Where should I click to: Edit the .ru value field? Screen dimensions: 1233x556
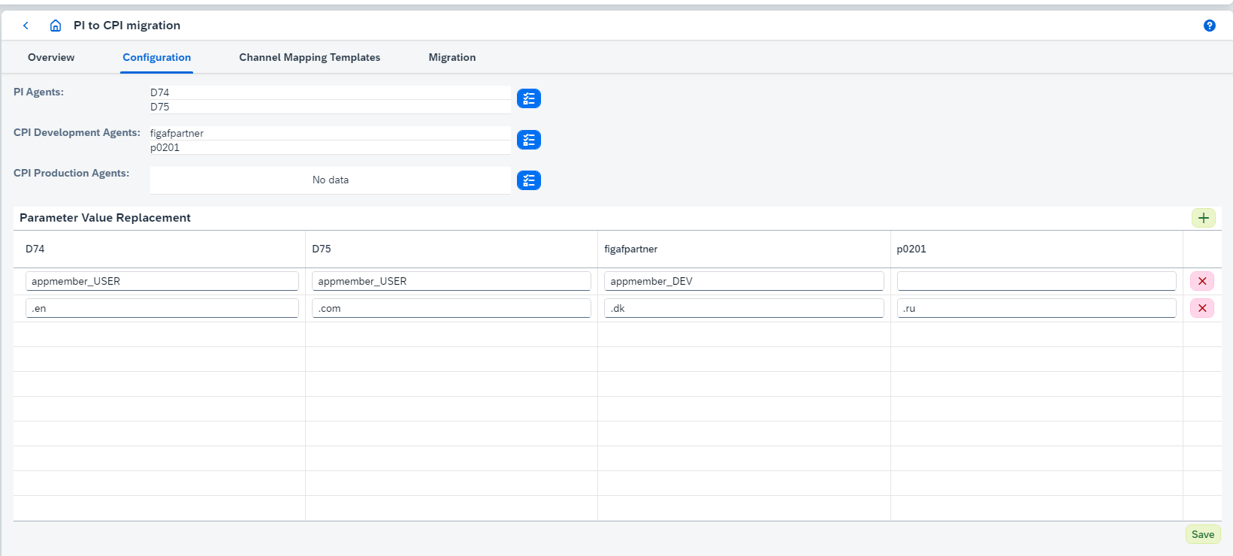1037,308
